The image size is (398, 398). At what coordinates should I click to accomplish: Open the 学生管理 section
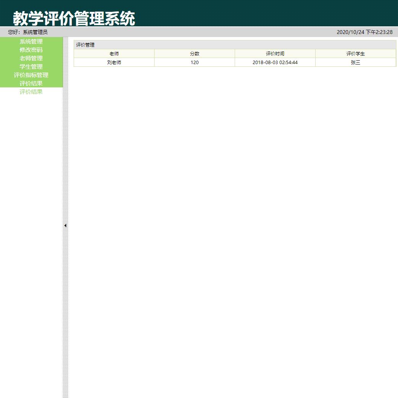click(31, 67)
